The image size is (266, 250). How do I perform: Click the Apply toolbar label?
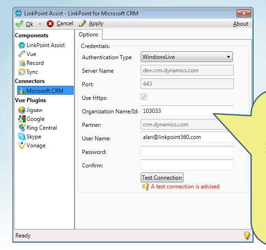coord(96,24)
